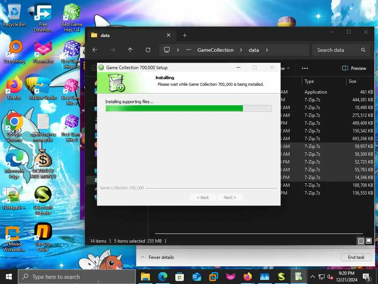Click End task in Task Manager

point(356,257)
